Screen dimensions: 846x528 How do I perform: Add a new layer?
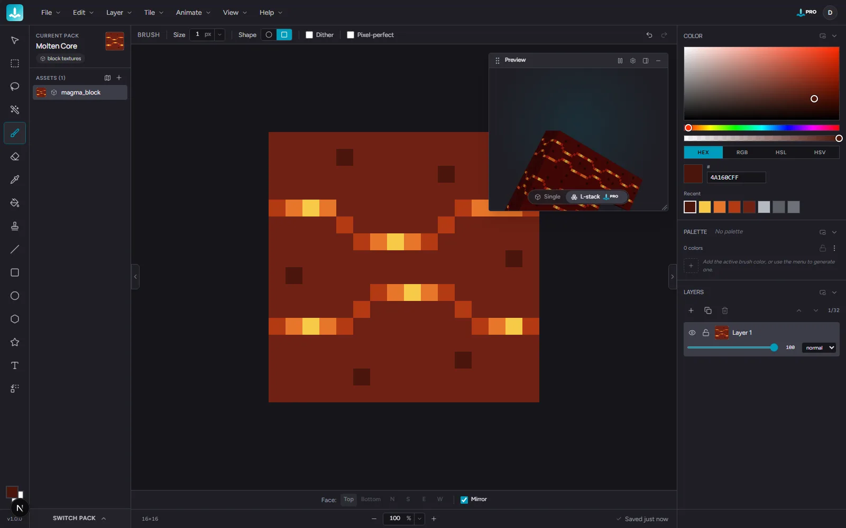[x=691, y=310]
